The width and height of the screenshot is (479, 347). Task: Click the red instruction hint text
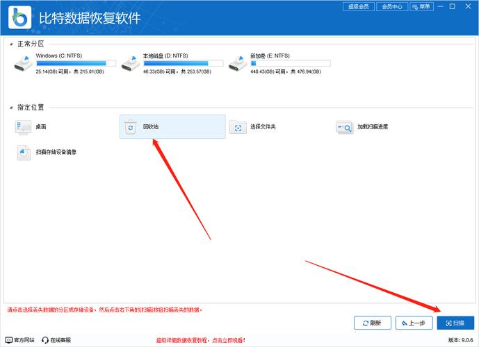pyautogui.click(x=105, y=310)
